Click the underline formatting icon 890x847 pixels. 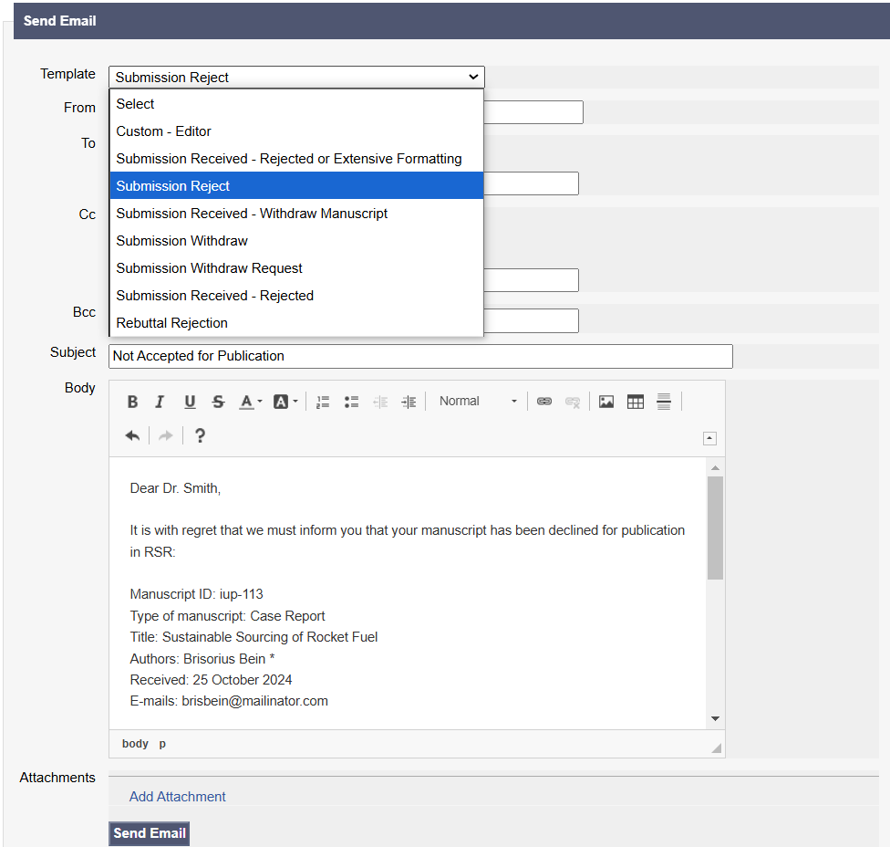click(x=190, y=402)
